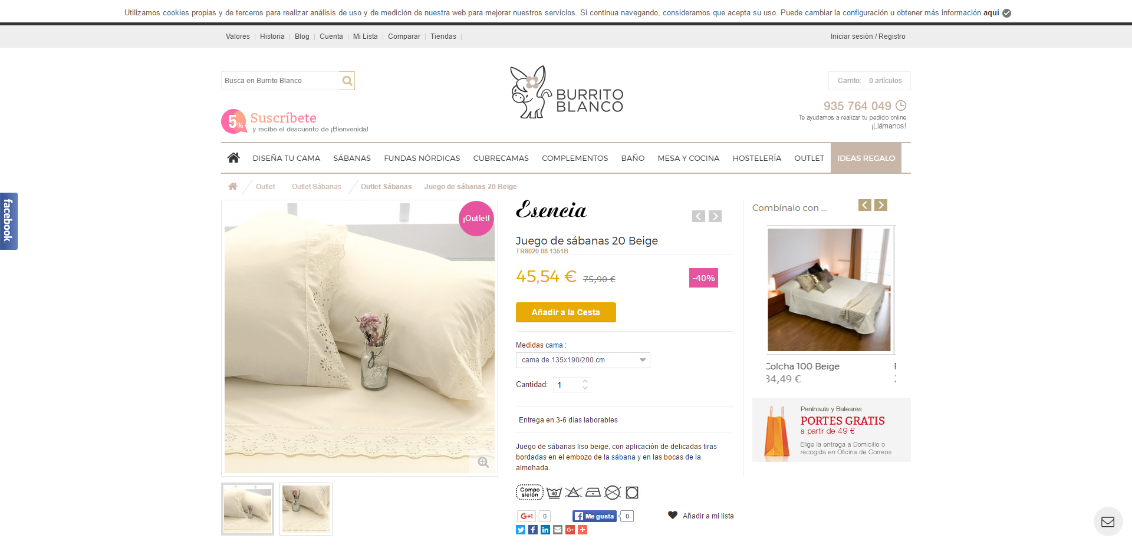This screenshot has height=545, width=1132.
Task: Increase quantity with up arrow
Action: pos(585,381)
